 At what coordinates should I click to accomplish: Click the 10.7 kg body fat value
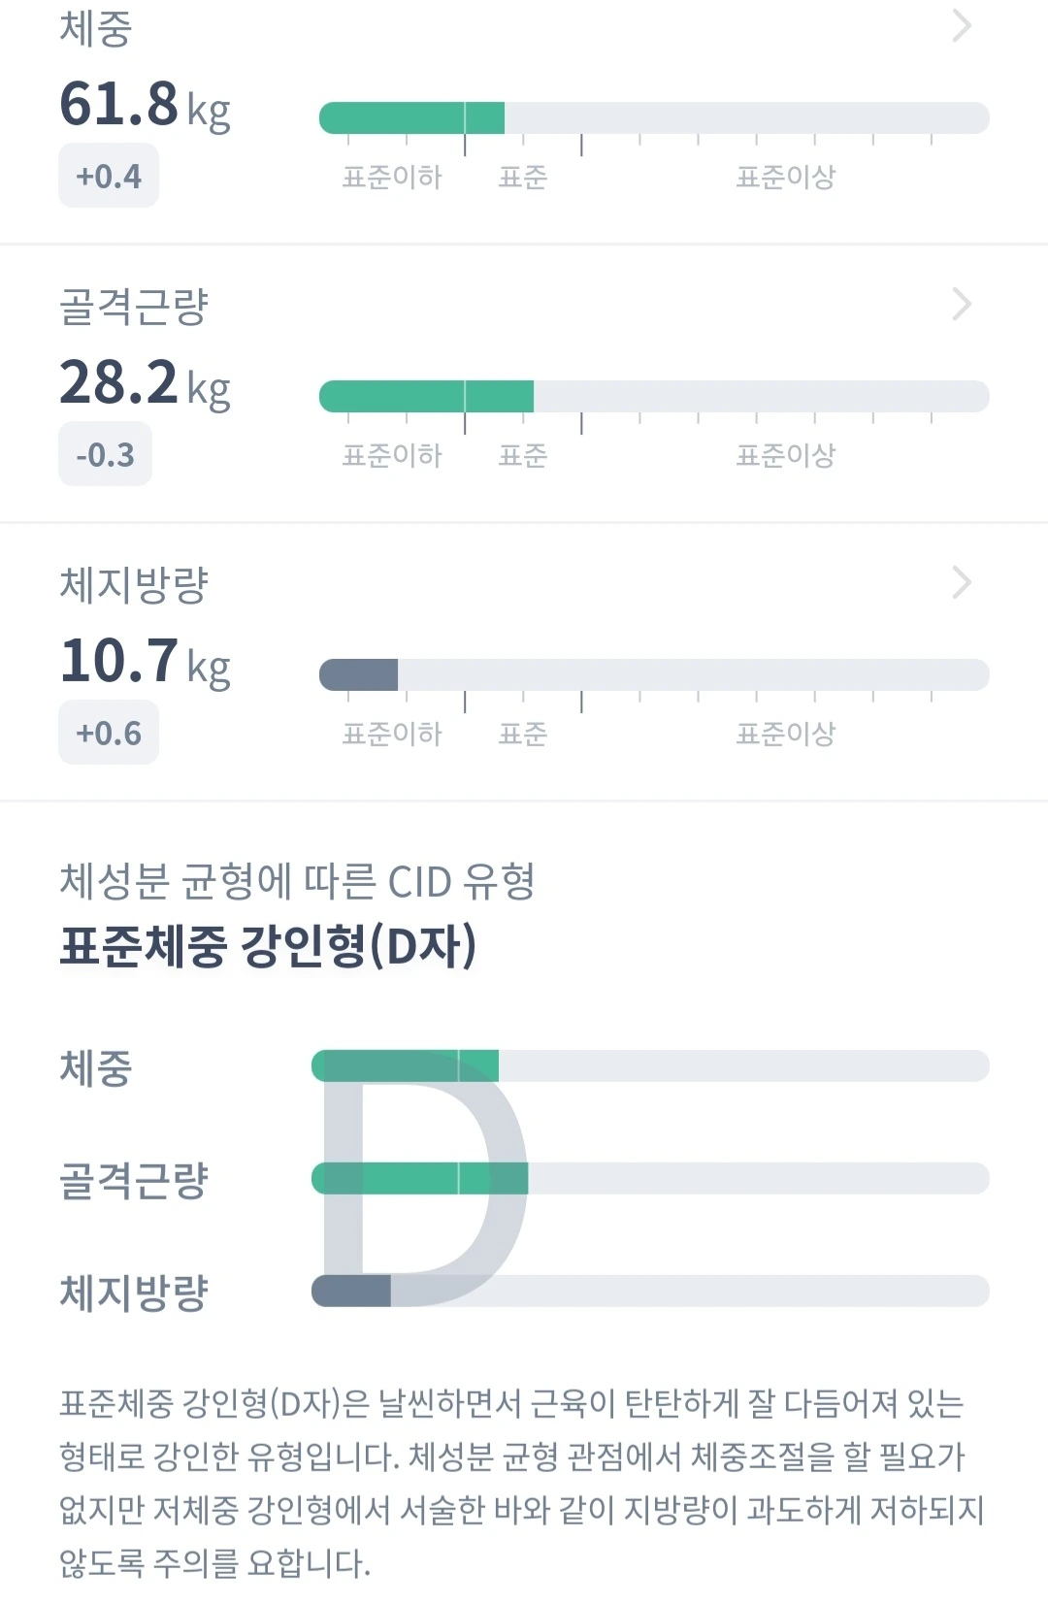click(x=145, y=662)
